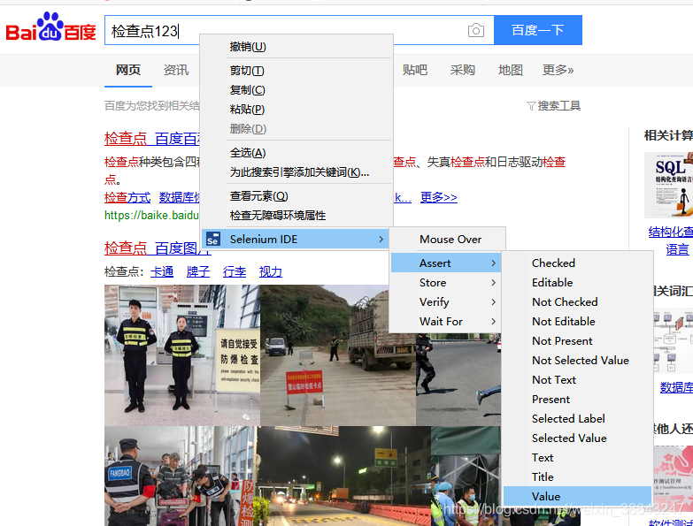Open the 检查点_百度百科 result title
The image size is (693, 526).
[152, 139]
